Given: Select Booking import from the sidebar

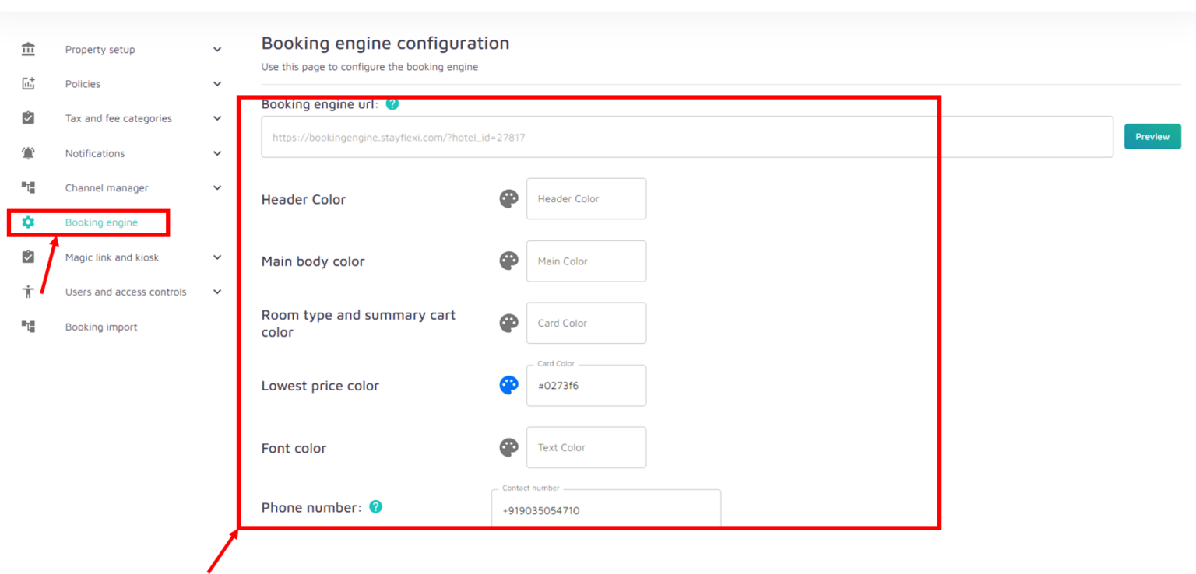Looking at the screenshot, I should coord(101,327).
